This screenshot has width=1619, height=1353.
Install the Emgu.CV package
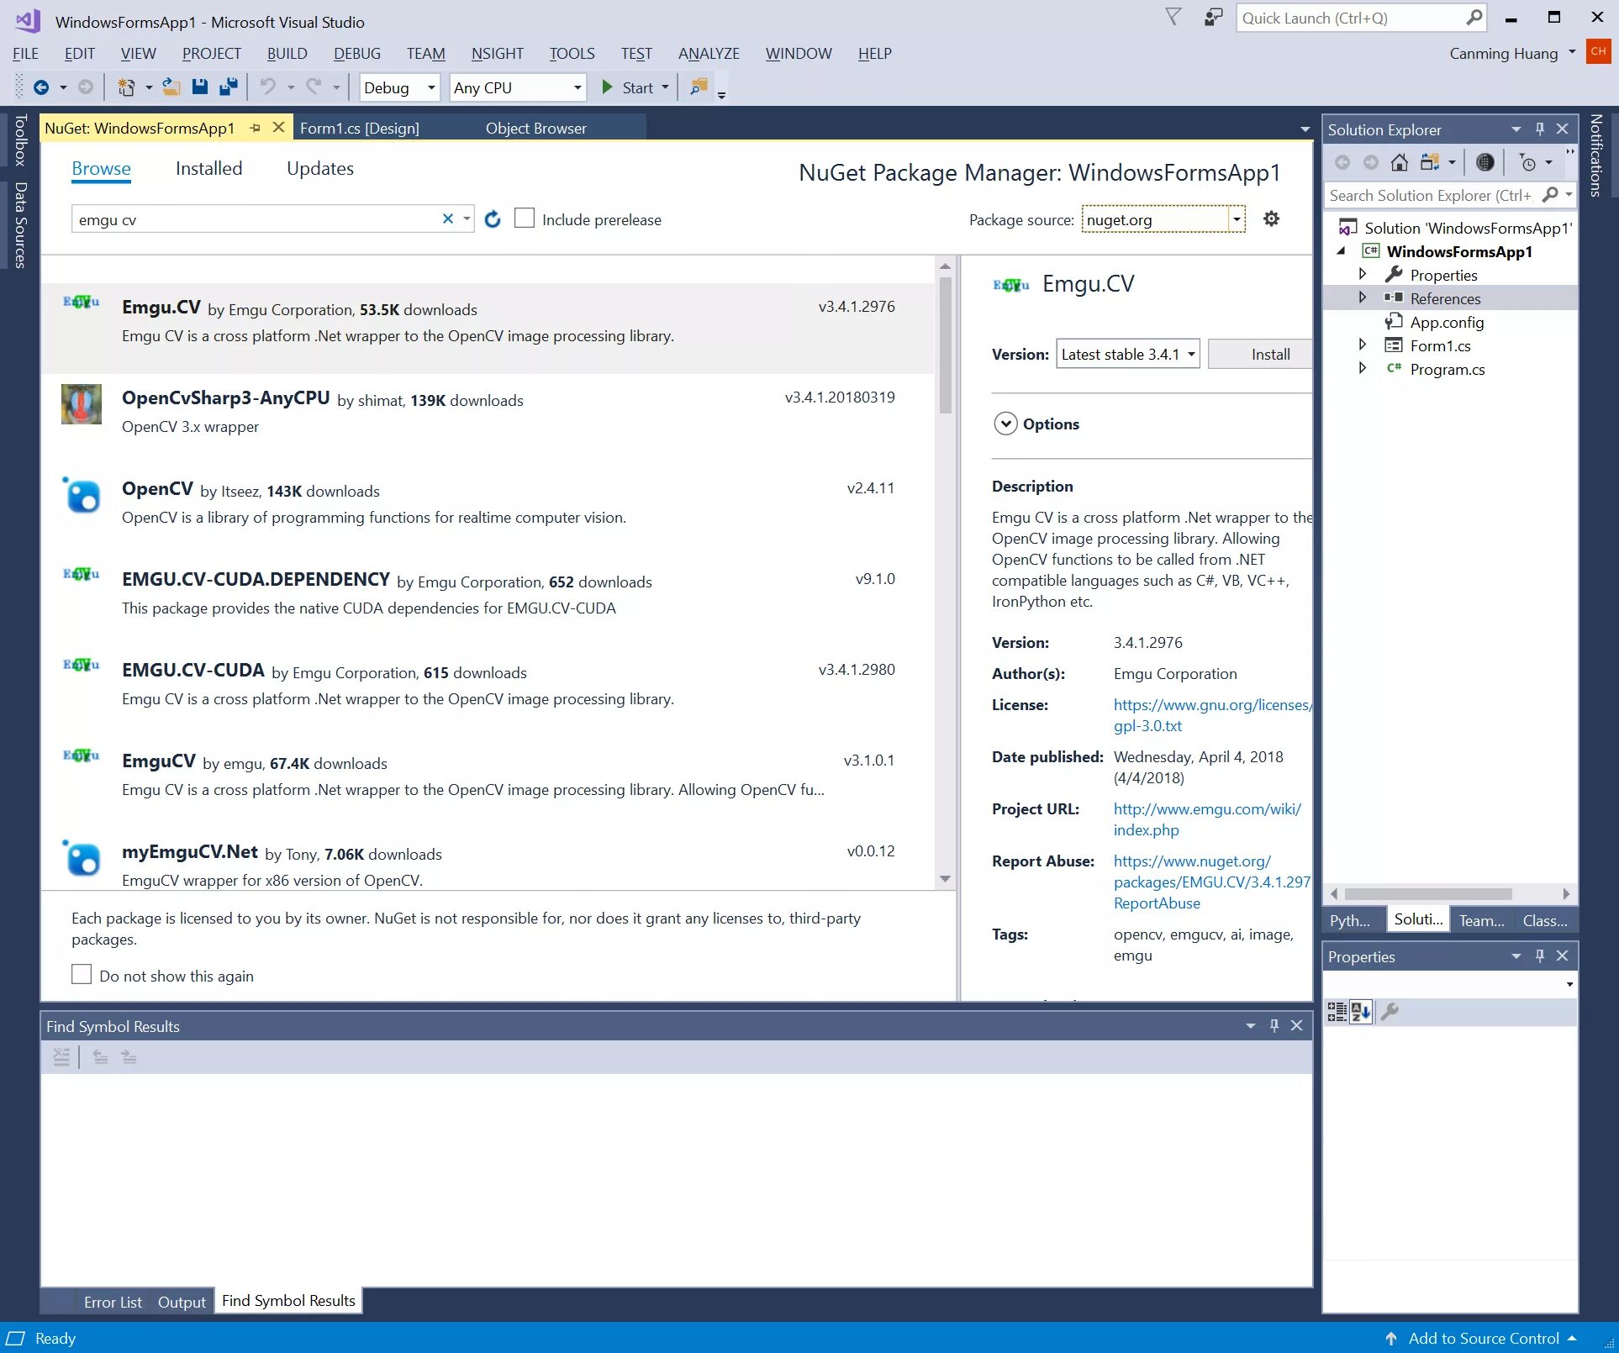pyautogui.click(x=1260, y=354)
